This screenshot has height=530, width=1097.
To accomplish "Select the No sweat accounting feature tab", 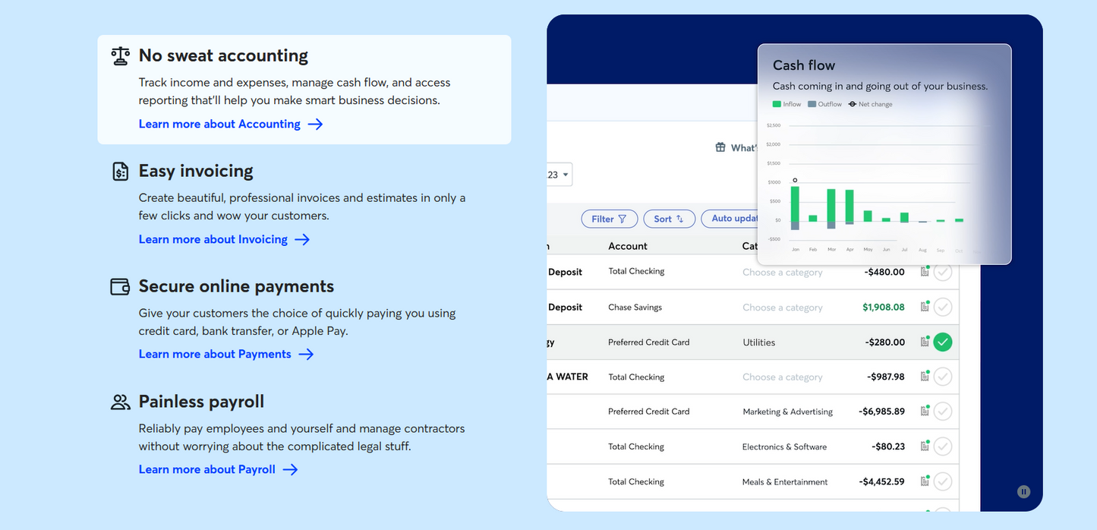I will coord(223,56).
